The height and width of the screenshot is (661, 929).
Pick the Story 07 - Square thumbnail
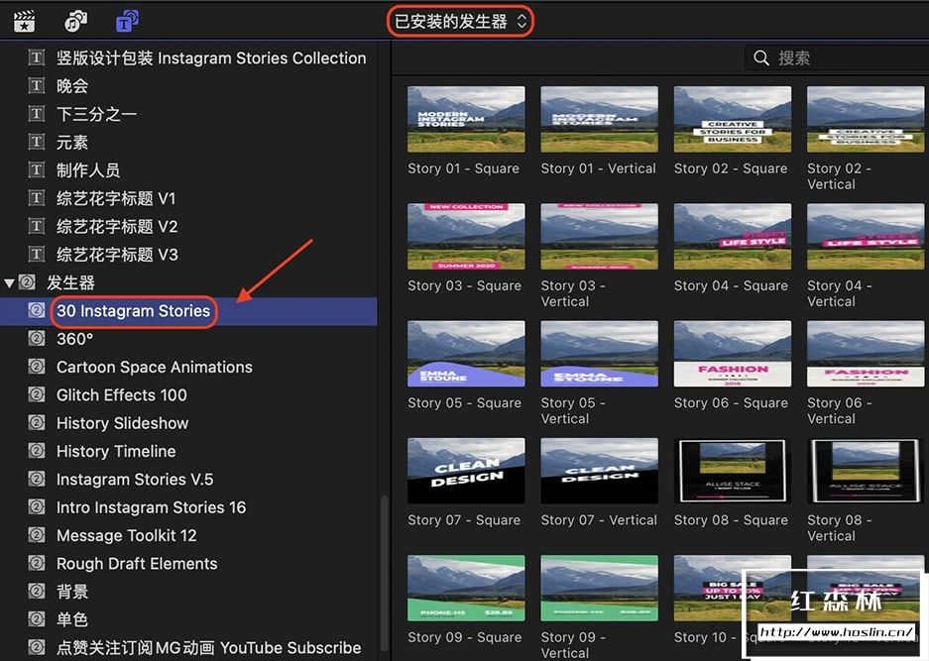tap(466, 471)
